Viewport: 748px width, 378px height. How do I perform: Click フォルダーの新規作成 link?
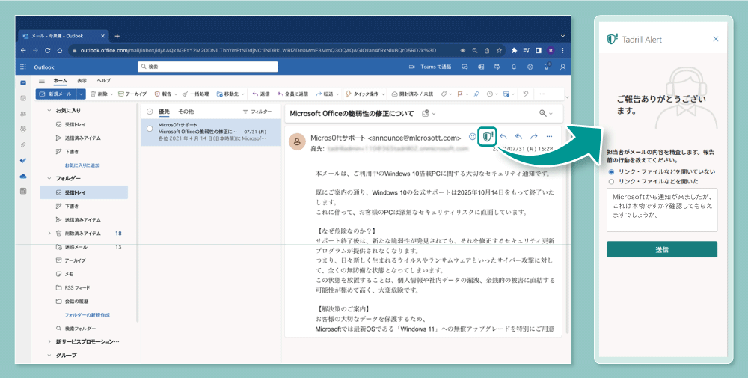[x=88, y=315]
